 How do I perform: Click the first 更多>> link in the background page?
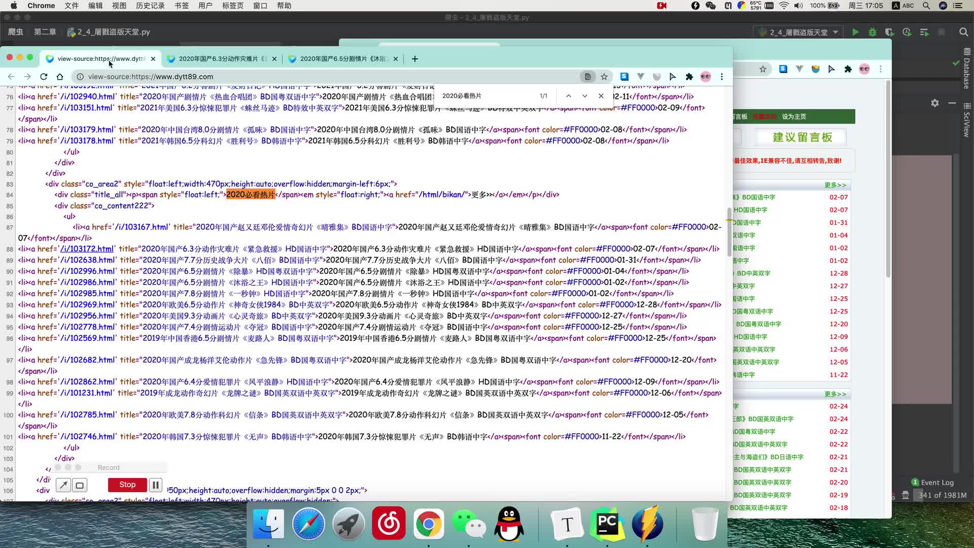tap(835, 185)
